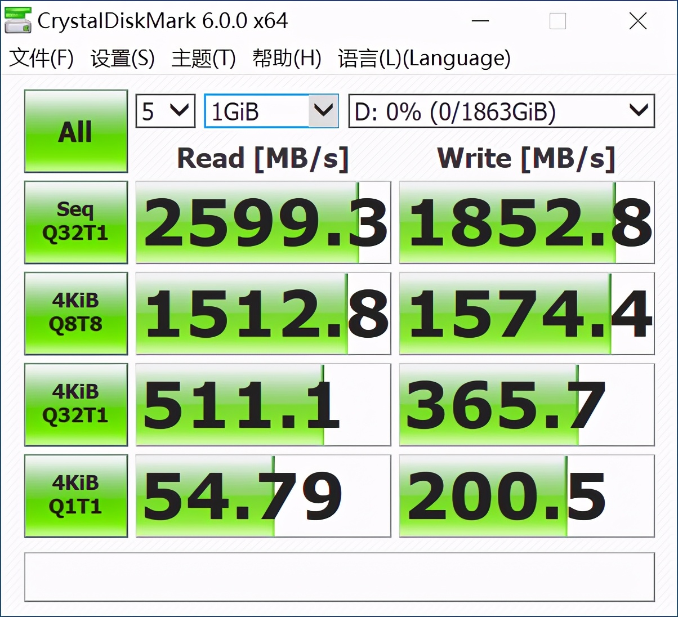The width and height of the screenshot is (678, 617).
Task: Run all benchmarks with the All button
Action: pos(76,131)
